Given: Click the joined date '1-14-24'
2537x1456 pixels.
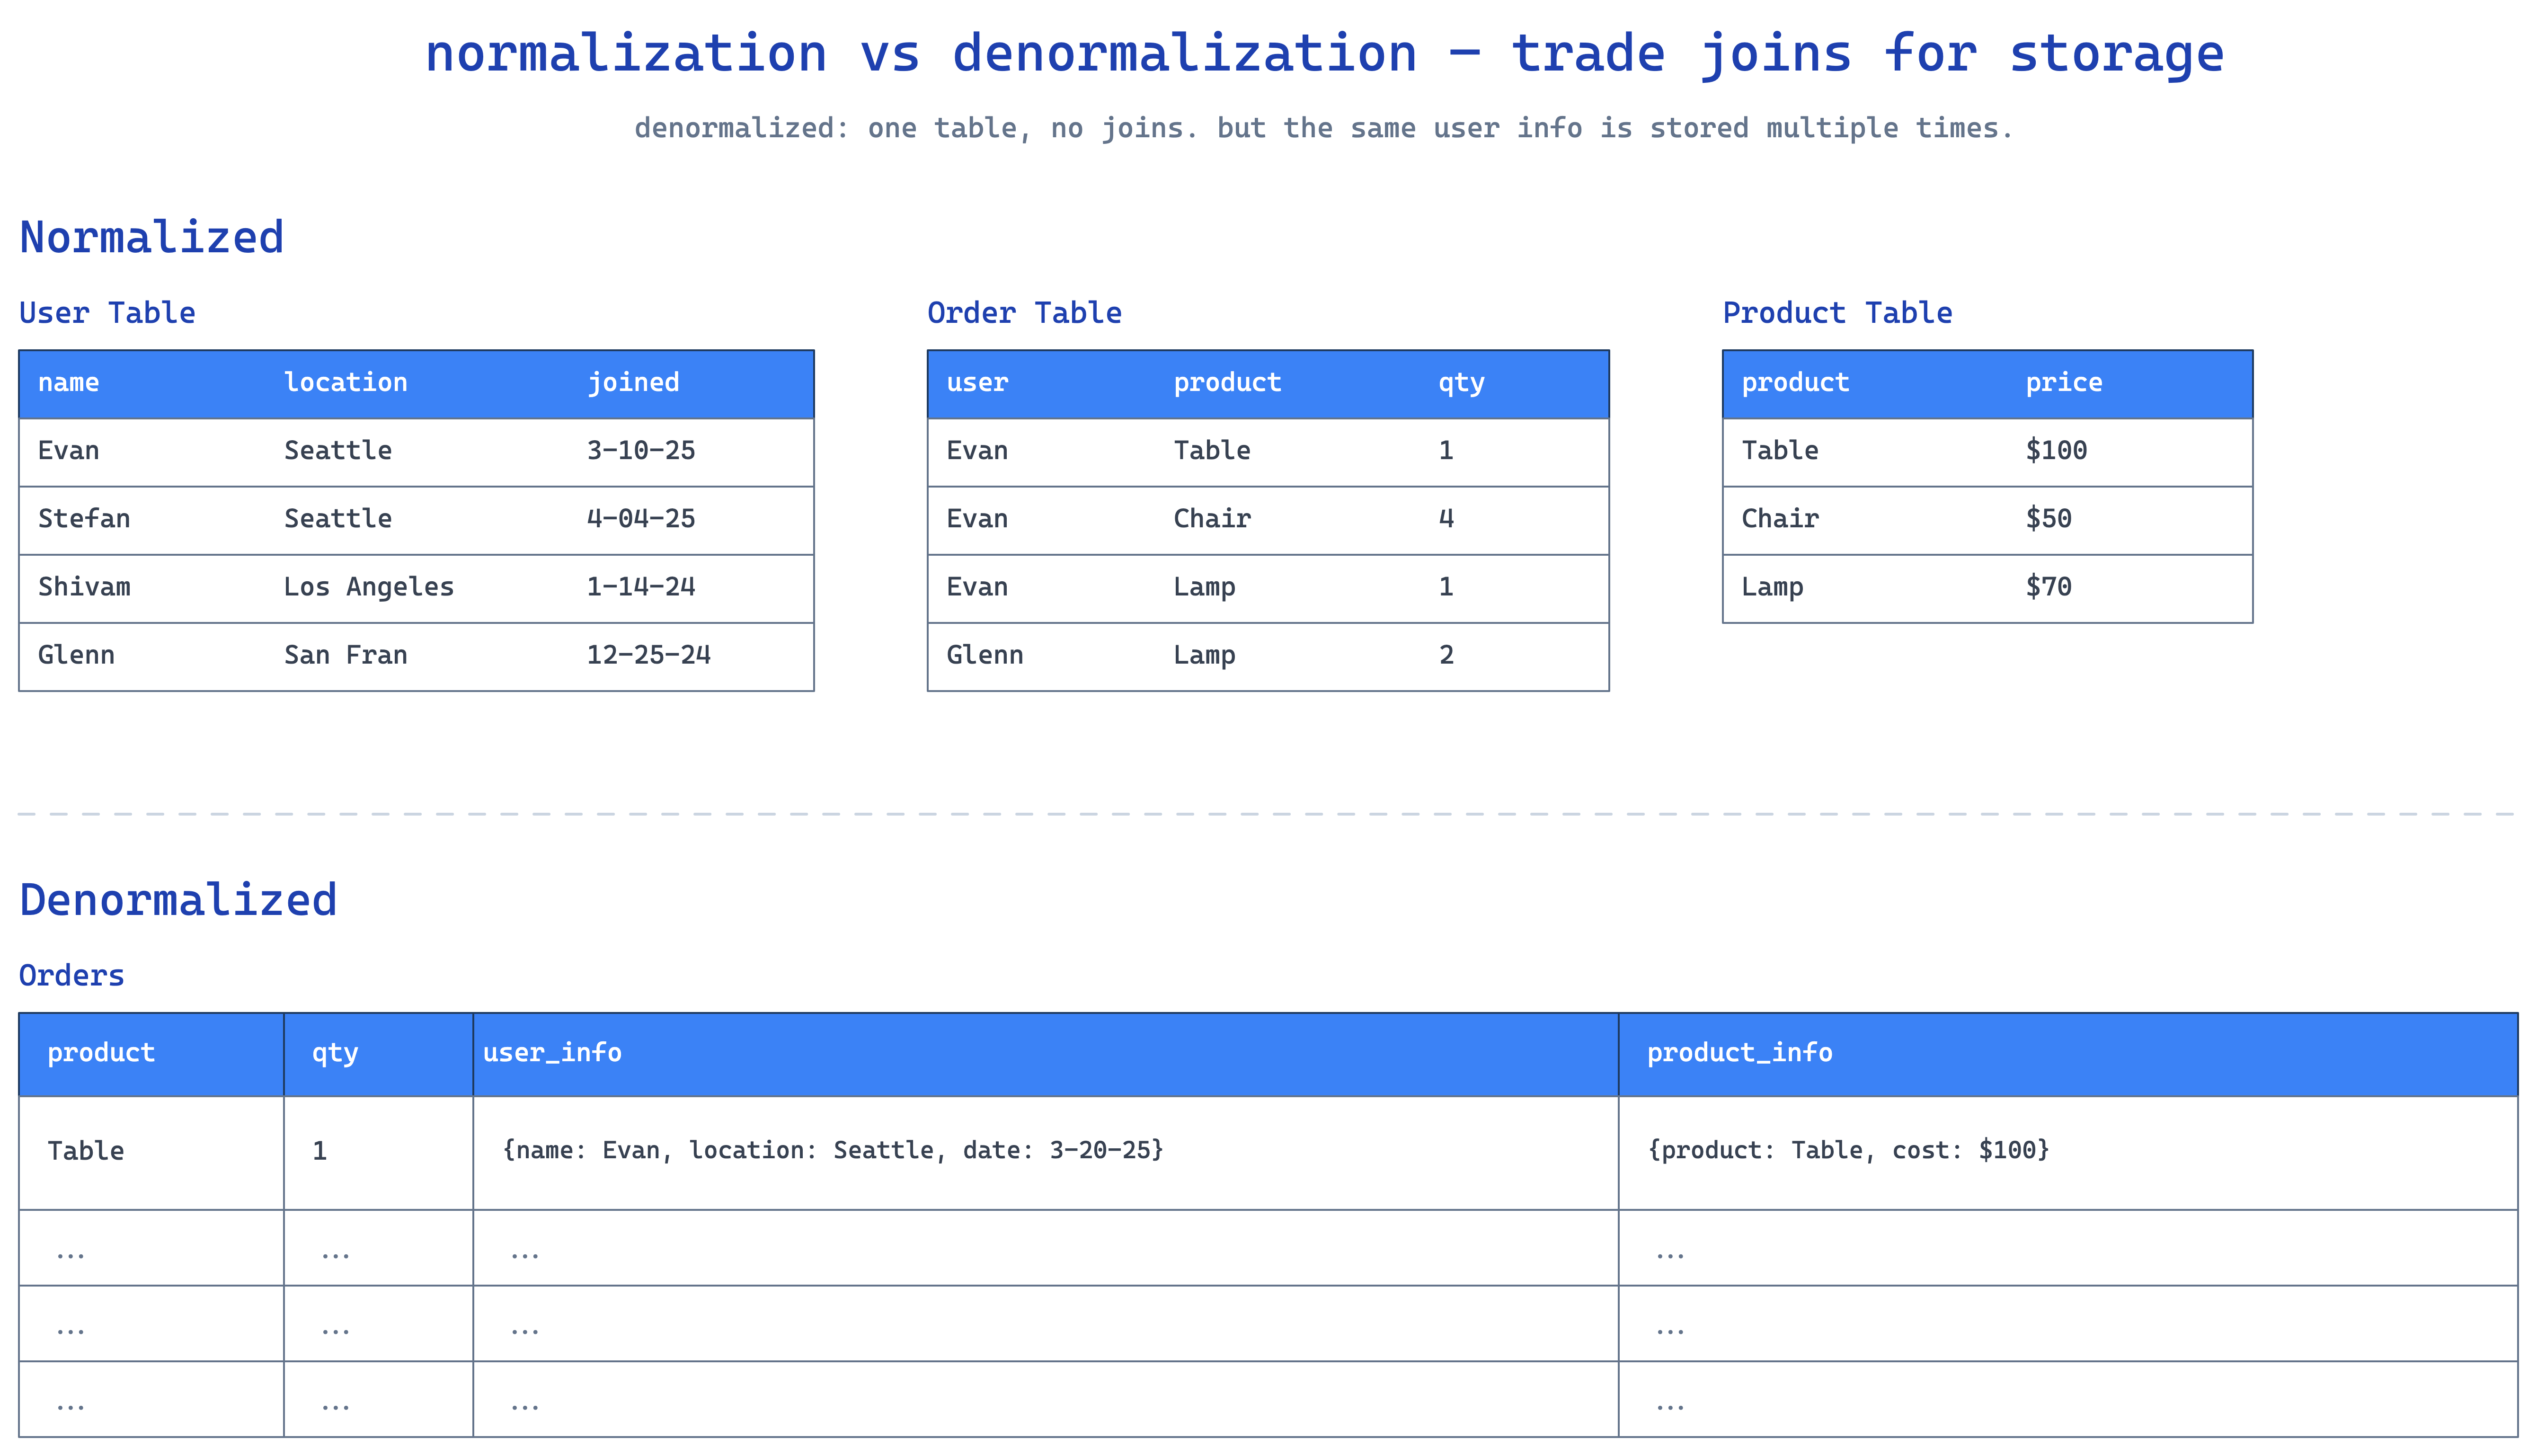Looking at the screenshot, I should (640, 587).
